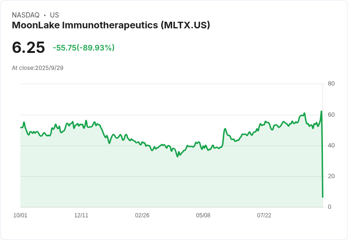Click the 10/01 date on x-axis
Viewport: 348px width, 240px height.
[x=20, y=215]
